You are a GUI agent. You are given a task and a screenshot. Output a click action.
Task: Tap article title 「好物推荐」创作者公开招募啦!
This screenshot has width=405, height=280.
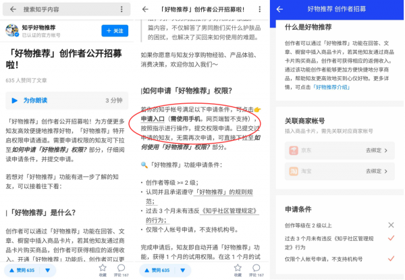click(x=64, y=59)
